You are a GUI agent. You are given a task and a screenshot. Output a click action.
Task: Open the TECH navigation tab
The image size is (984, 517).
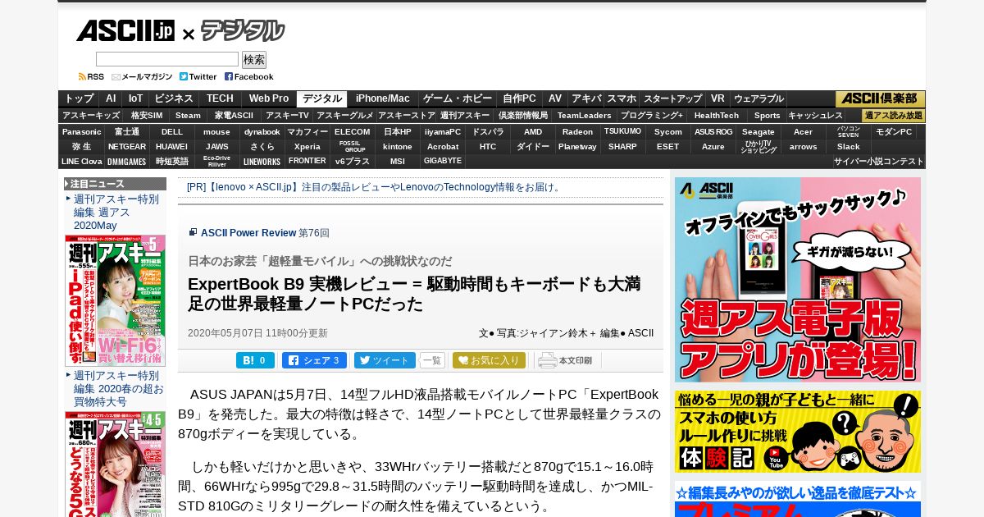[220, 98]
